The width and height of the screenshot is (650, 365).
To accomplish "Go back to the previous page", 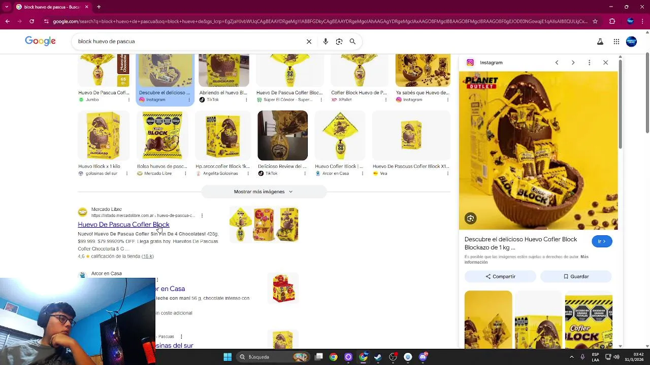I will [x=7, y=21].
